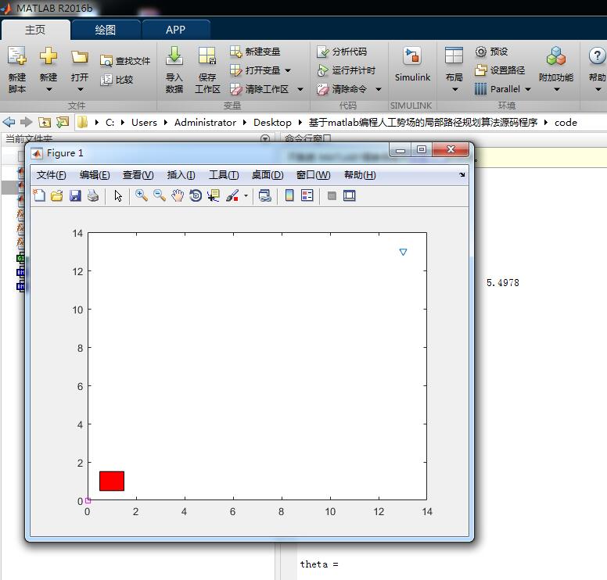
Task: Open 编辑(E) menu in Figure 1
Action: [x=95, y=175]
